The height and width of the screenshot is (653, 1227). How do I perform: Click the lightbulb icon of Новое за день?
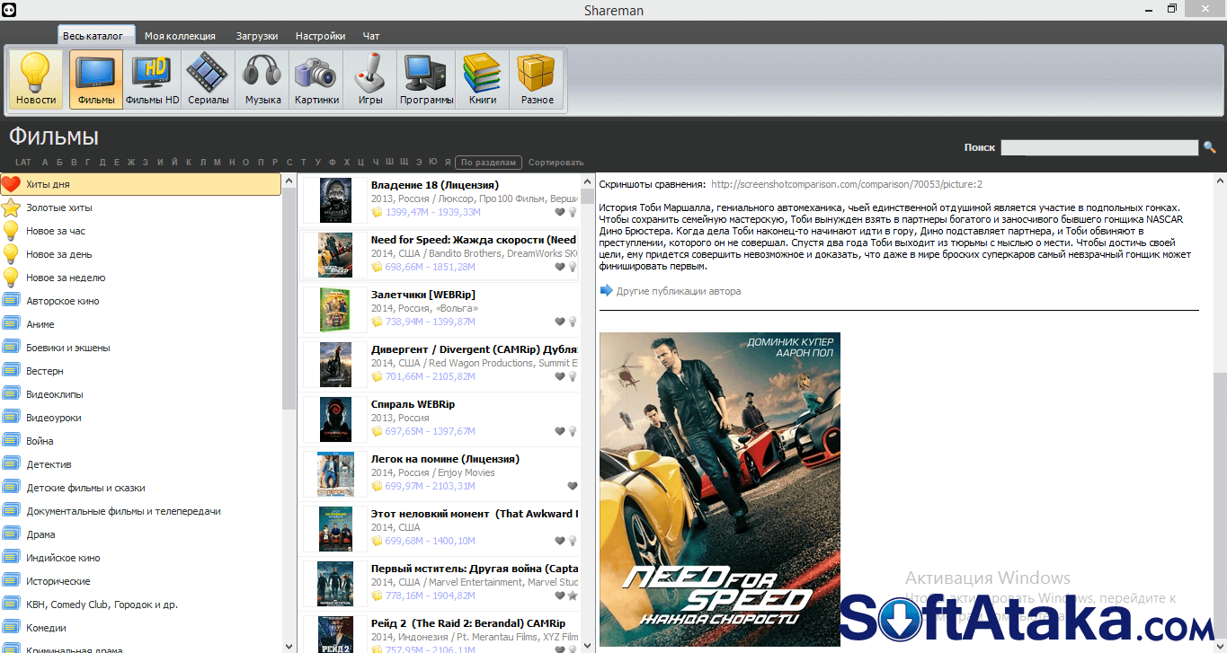click(x=11, y=254)
